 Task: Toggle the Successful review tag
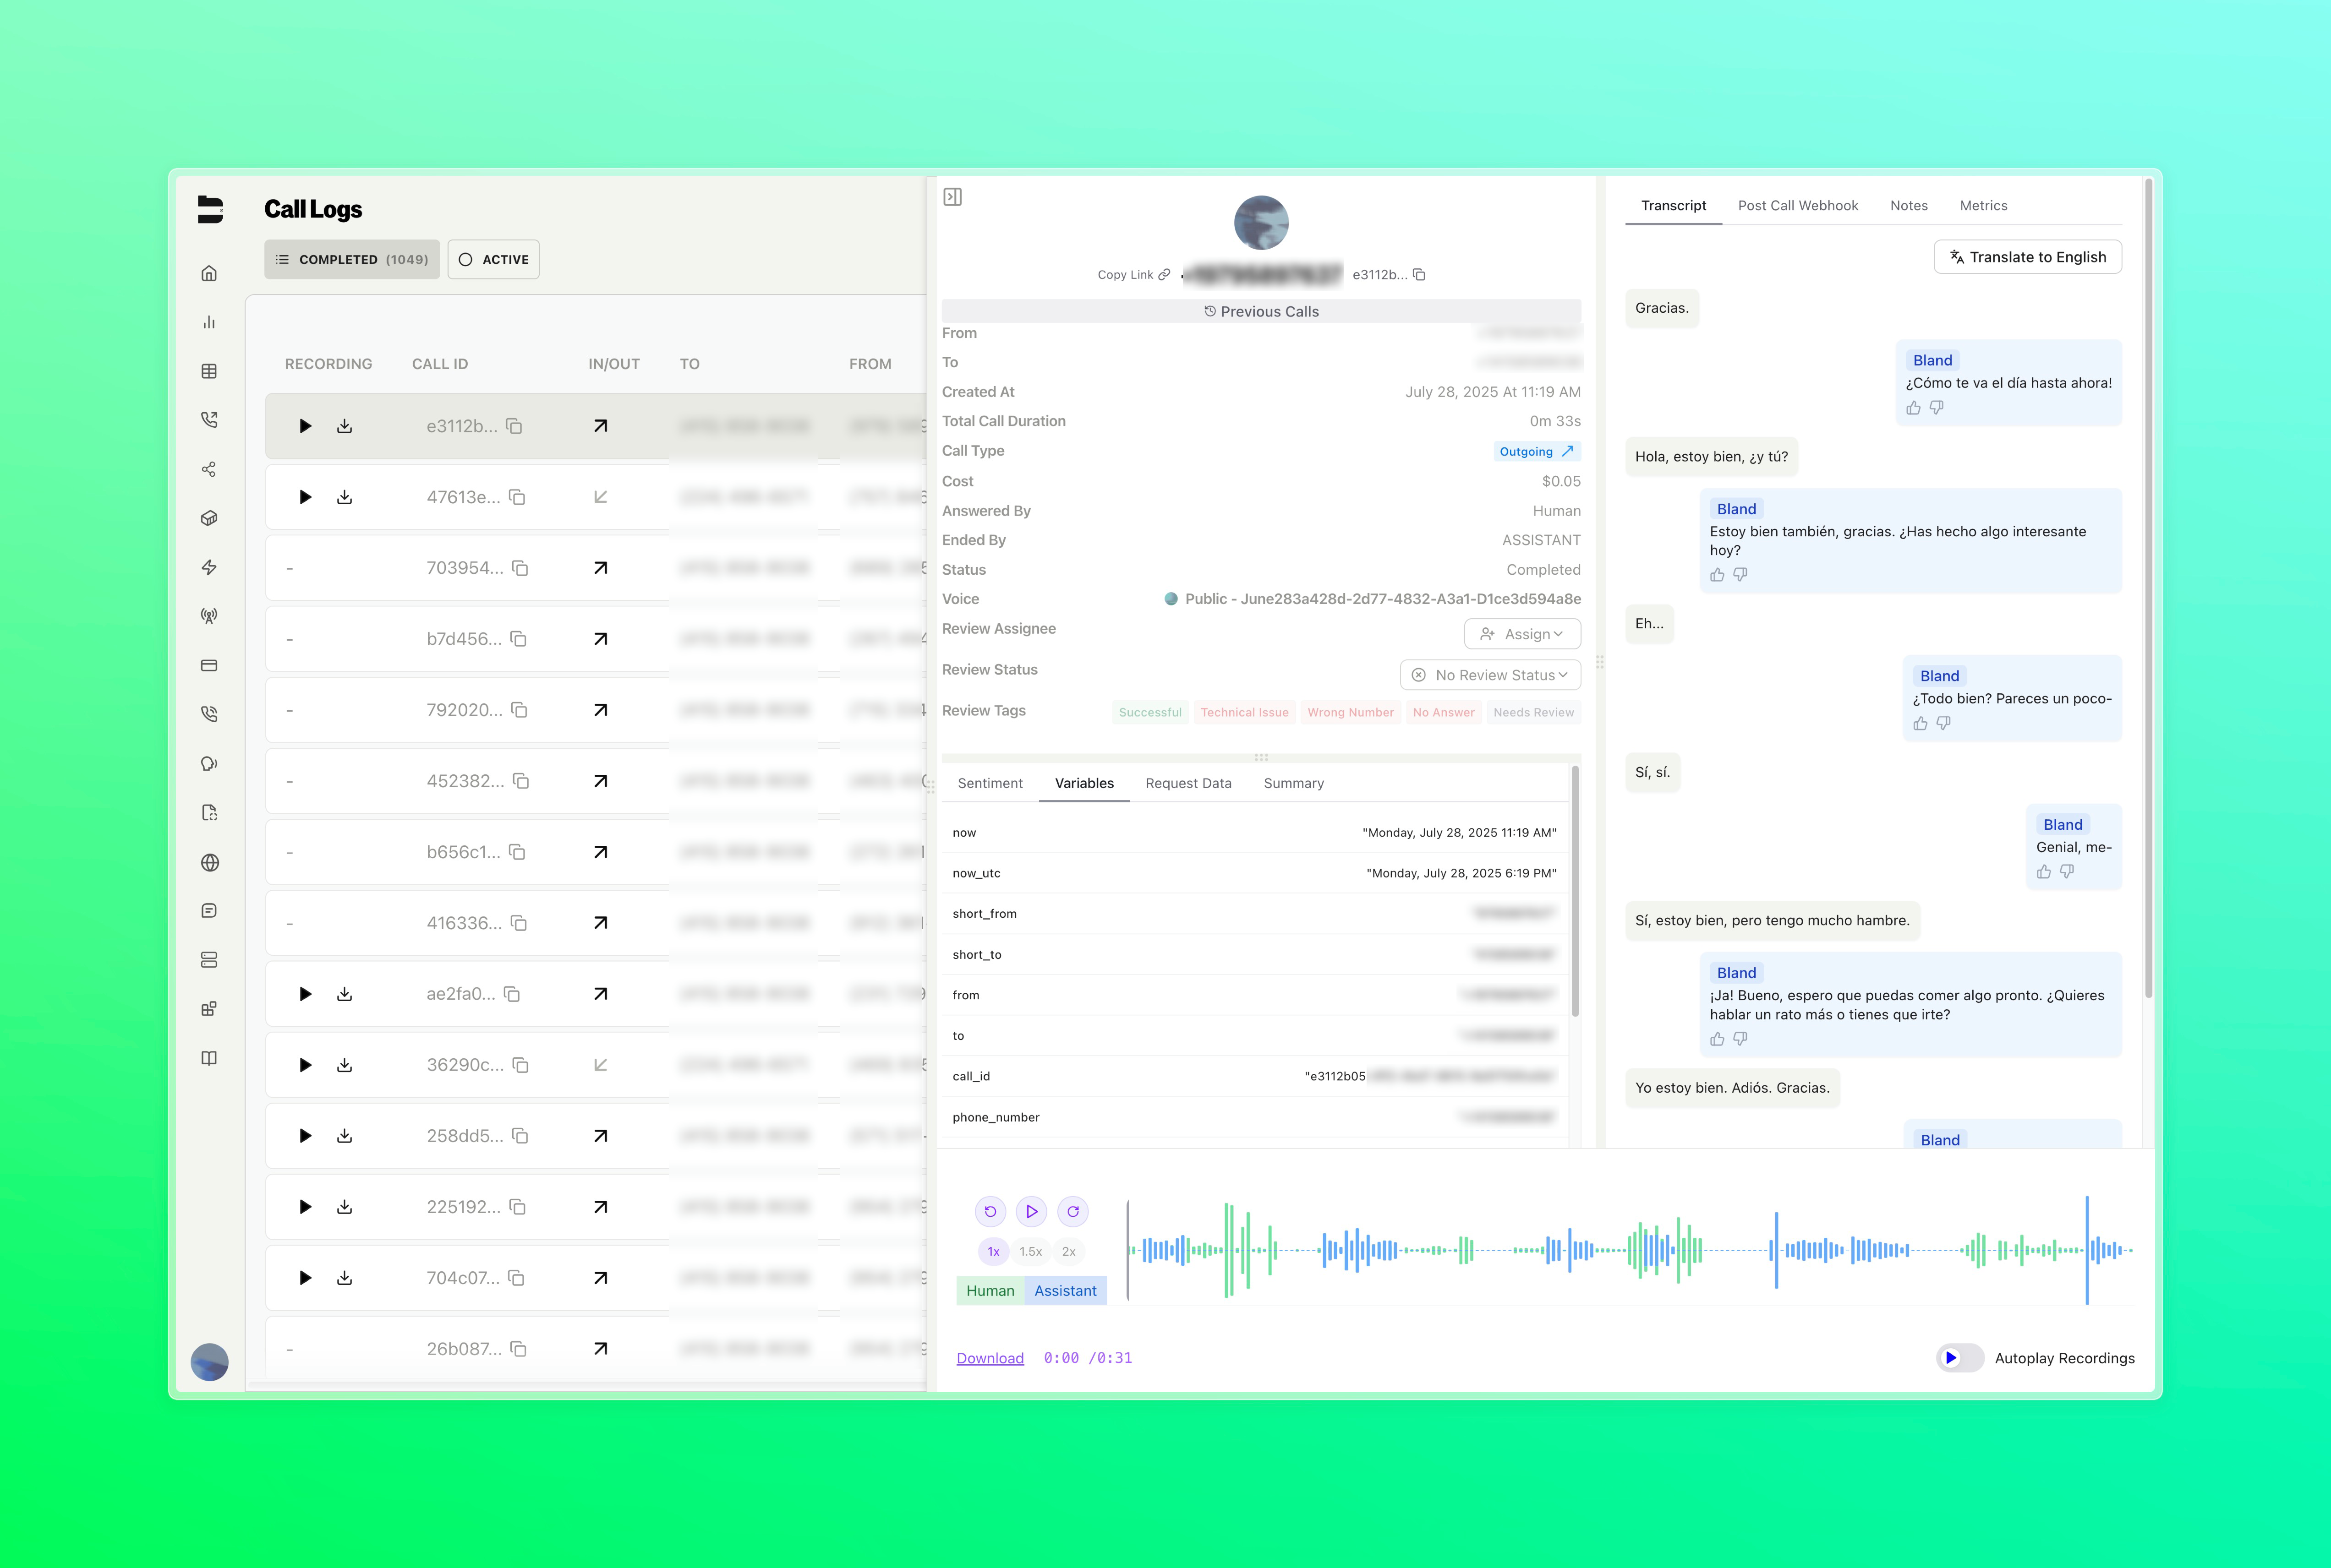coord(1150,712)
